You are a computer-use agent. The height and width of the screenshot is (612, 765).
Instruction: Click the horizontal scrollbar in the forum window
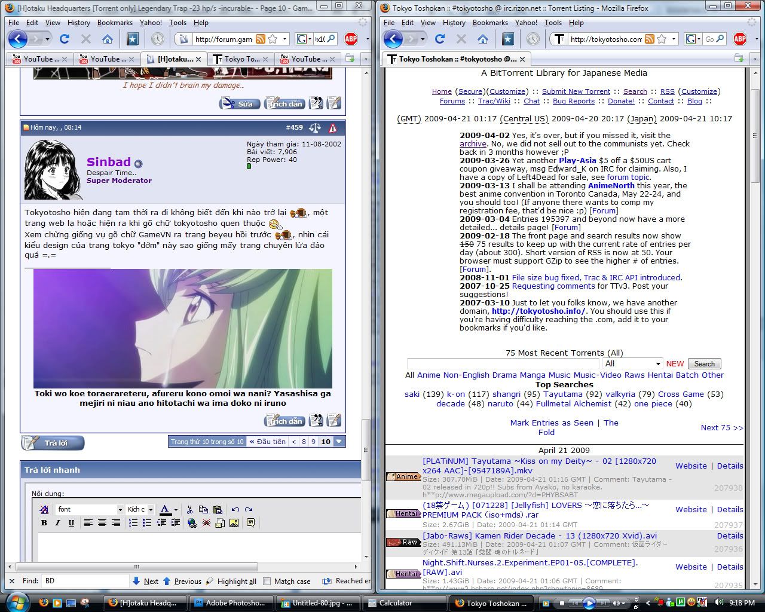(137, 567)
